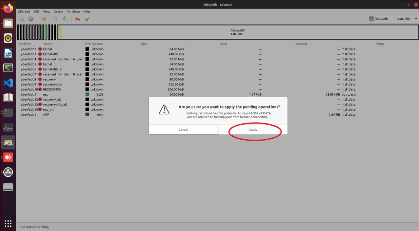Click the warning icon beside RECROOTFS
The image size is (419, 231).
click(40, 89)
